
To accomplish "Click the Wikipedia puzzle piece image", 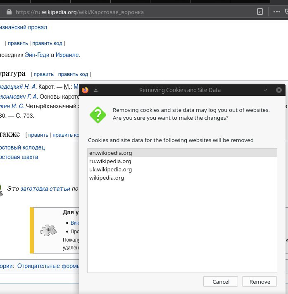I will coord(48,230).
